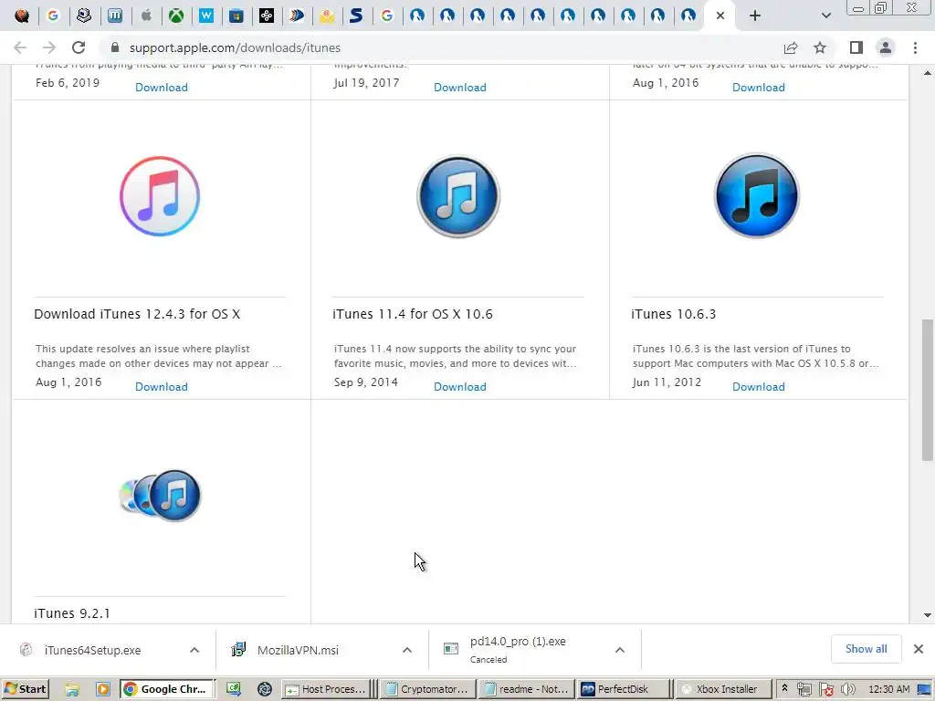Switch to the Xbox Installer window
This screenshot has height=701, width=935.
[x=723, y=689]
